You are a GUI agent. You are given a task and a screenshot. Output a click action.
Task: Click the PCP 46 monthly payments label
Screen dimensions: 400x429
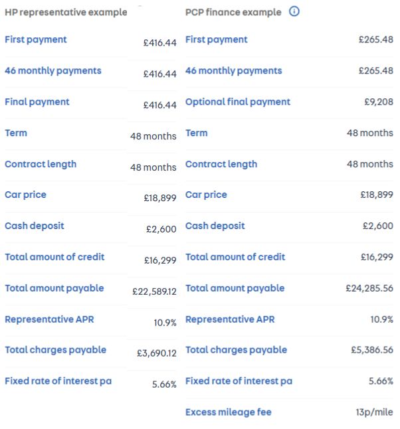coord(234,71)
